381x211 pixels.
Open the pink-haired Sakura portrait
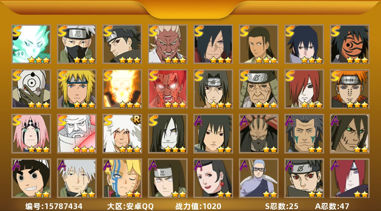point(31,134)
